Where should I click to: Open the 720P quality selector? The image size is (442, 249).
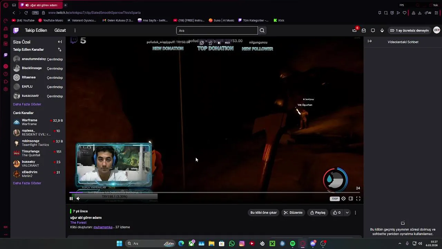coord(335,199)
